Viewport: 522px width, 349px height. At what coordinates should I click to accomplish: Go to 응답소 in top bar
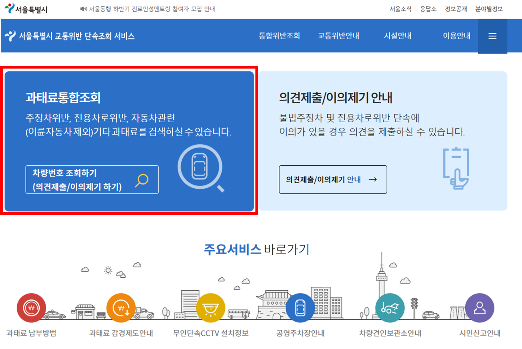click(428, 9)
